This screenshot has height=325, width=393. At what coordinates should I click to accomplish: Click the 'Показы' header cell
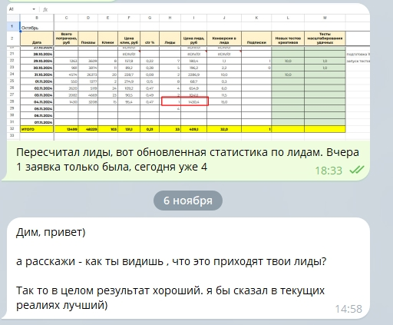click(88, 38)
